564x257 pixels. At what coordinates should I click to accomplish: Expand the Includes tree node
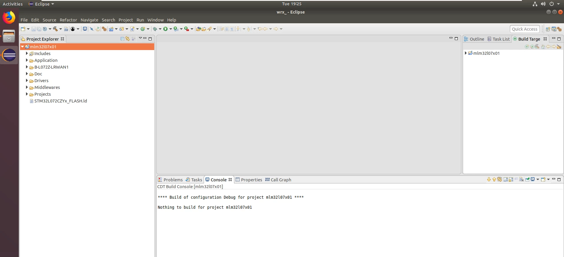coord(27,54)
